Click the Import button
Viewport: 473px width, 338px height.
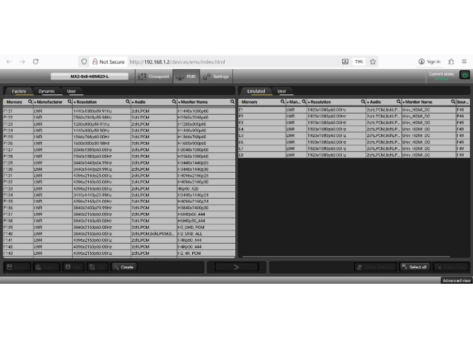point(46,267)
